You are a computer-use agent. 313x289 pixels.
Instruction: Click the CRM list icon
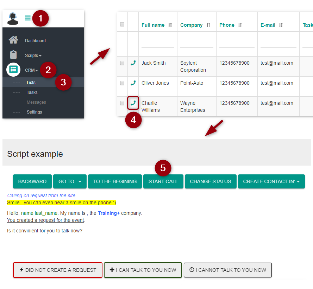pyautogui.click(x=13, y=70)
